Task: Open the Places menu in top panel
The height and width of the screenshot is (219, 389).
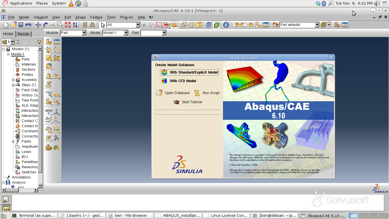Action: (42, 3)
